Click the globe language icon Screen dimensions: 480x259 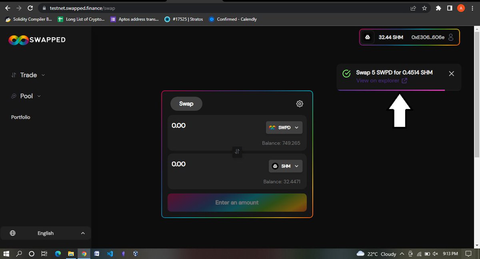13,233
